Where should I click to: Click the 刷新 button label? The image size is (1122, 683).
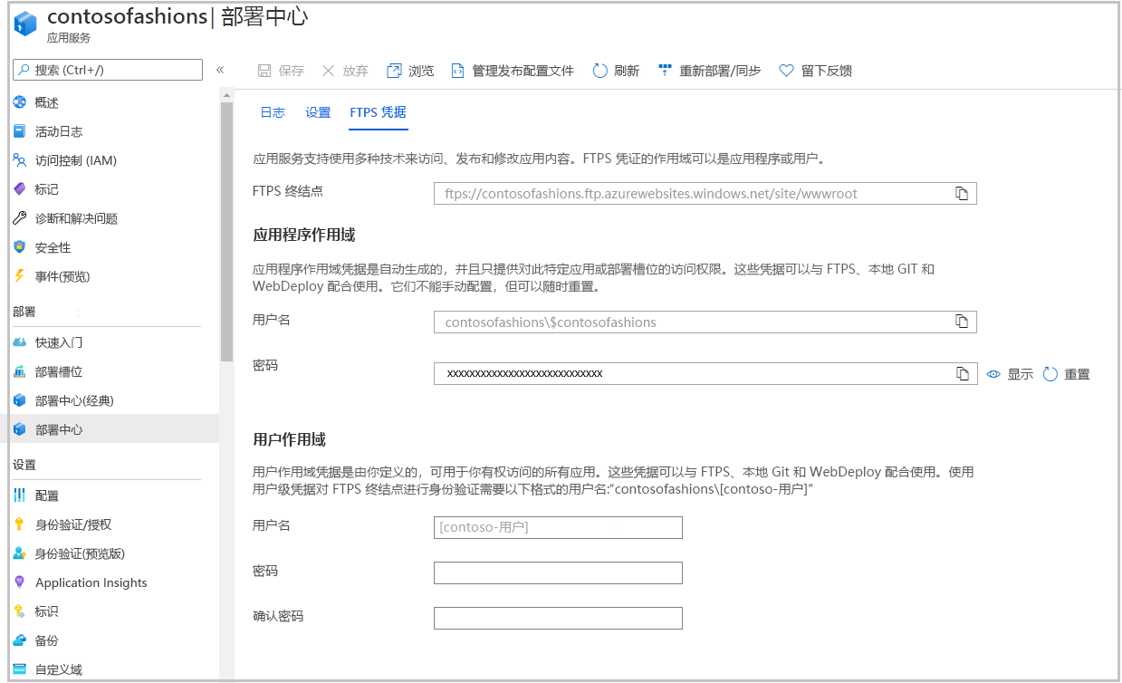[627, 71]
